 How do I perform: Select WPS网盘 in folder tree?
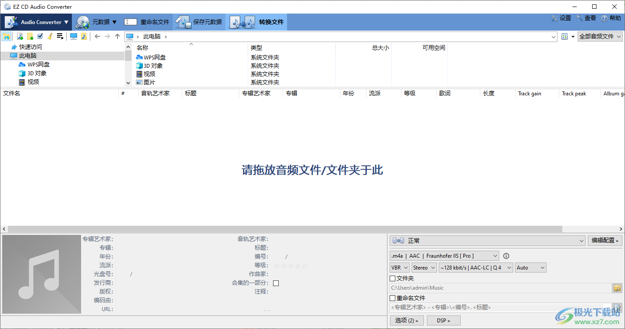(39, 64)
